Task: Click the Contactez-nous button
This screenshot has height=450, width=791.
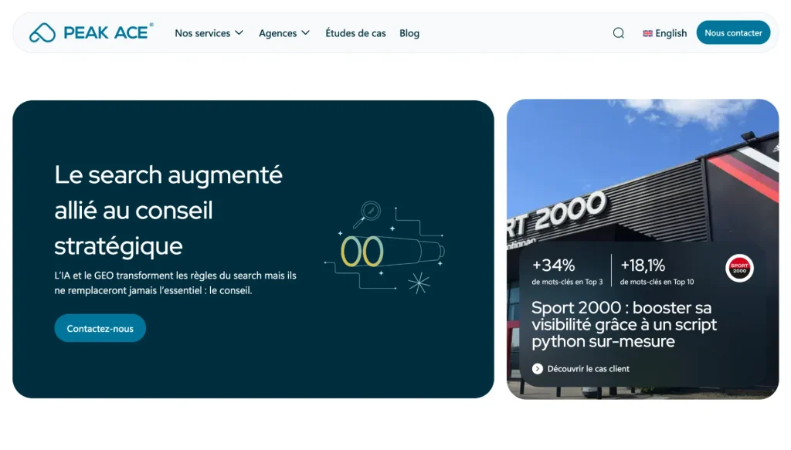Action: [100, 329]
